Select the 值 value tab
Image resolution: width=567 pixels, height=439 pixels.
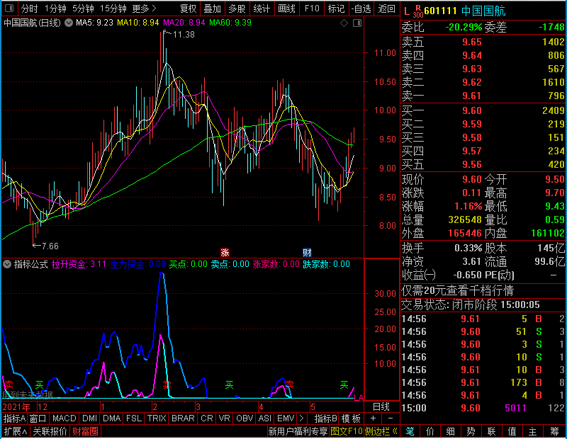512,431
